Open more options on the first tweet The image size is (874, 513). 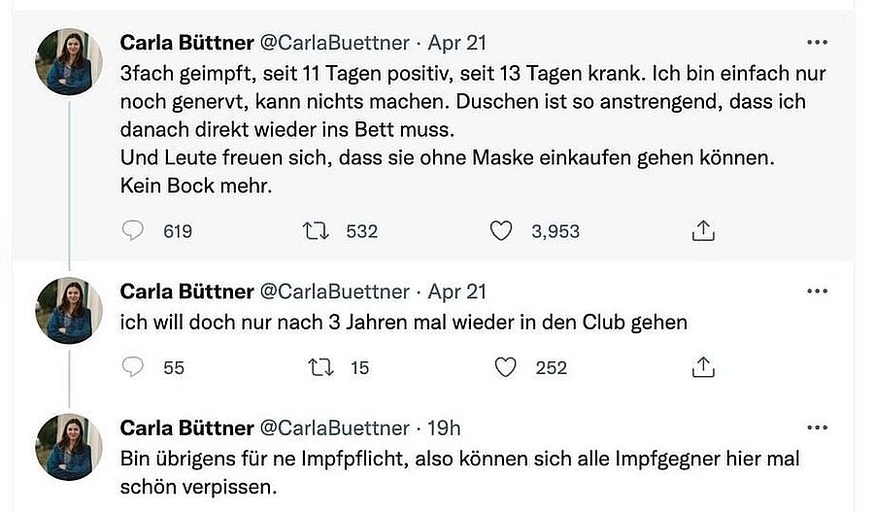tap(817, 43)
